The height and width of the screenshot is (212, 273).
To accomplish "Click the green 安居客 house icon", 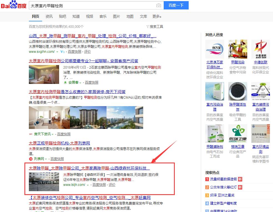I will pyautogui.click(x=65, y=83).
